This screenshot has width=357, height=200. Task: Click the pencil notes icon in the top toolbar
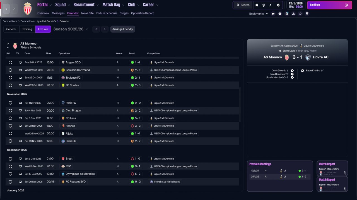[x=270, y=5]
